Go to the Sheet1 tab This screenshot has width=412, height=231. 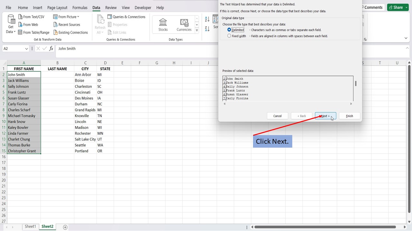[30, 227]
